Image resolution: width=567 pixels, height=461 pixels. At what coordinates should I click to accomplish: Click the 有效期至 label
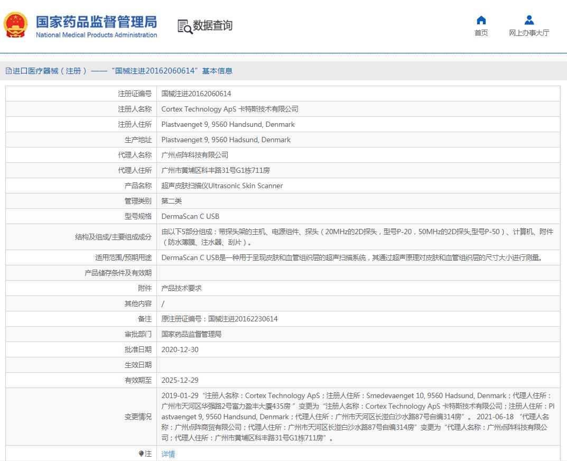(x=138, y=380)
